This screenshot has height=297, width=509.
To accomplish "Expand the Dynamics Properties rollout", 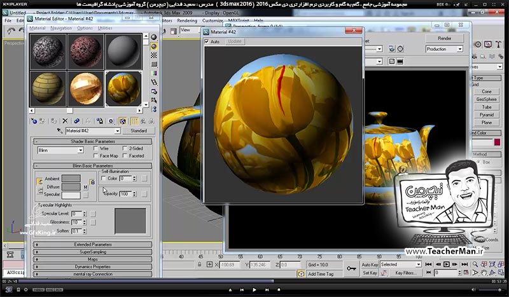I will tap(92, 266).
